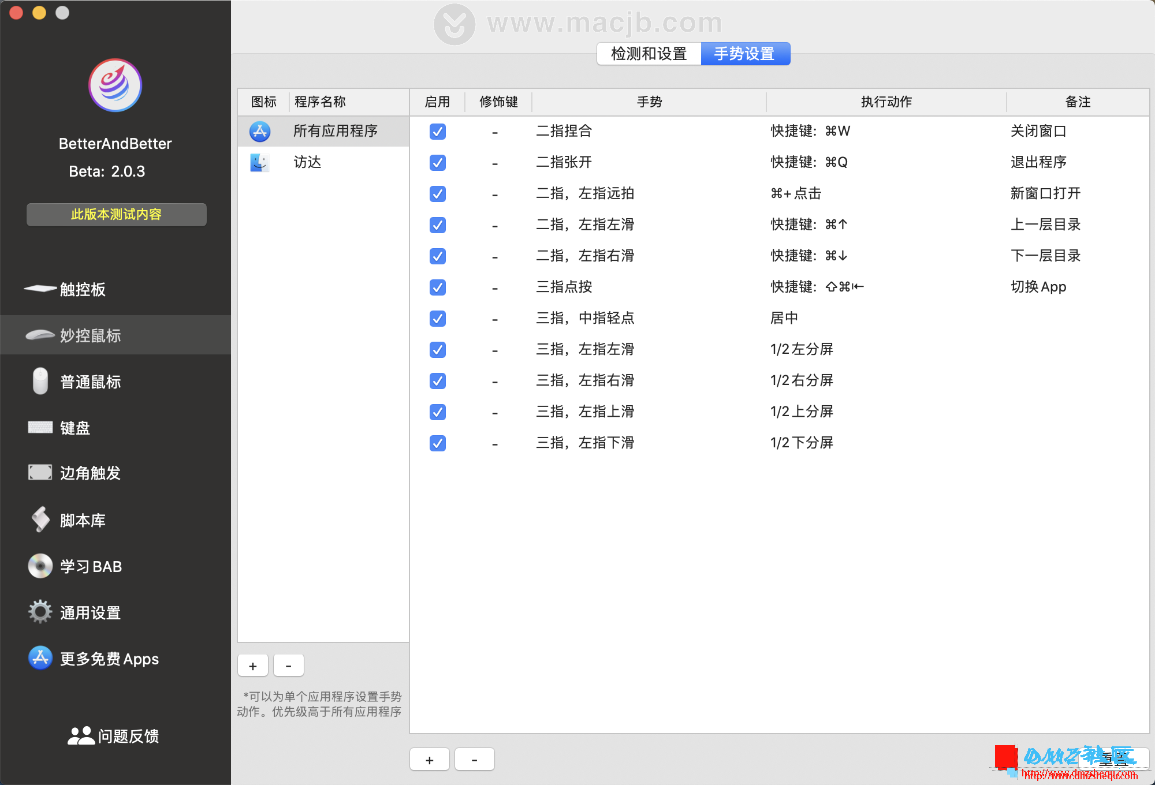
Task: Click the 修饰键 column header
Action: coord(498,102)
